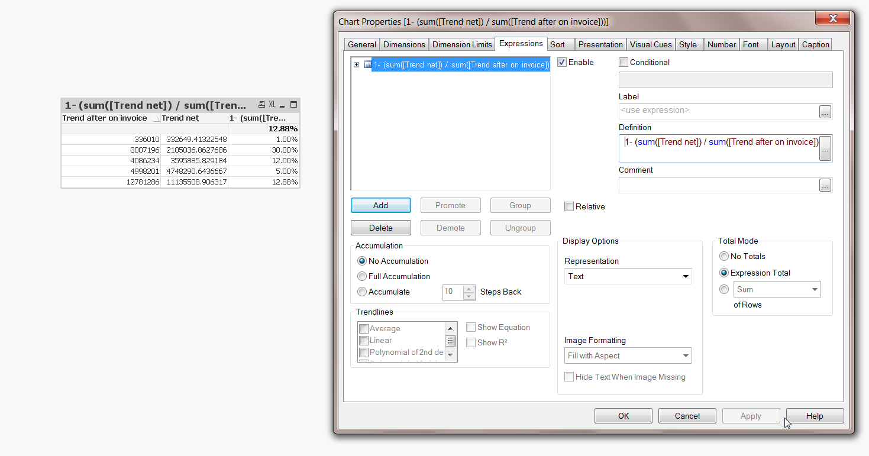Toggle the Enable checkbox
This screenshot has height=456, width=869.
pos(562,62)
